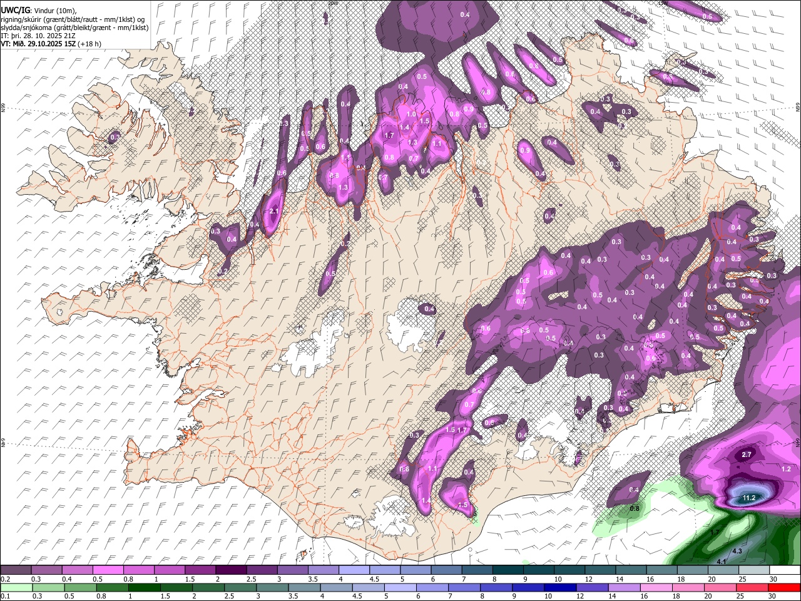Screen dimensions: 801x601
Task: Click the '0.1' label starting the rain legend
Action: coord(5,596)
